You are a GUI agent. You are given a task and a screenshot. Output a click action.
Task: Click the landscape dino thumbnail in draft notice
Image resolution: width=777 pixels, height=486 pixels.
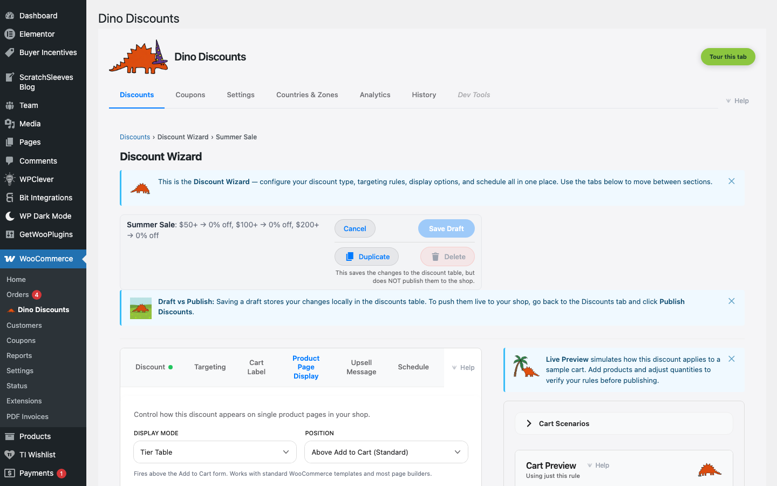(141, 308)
